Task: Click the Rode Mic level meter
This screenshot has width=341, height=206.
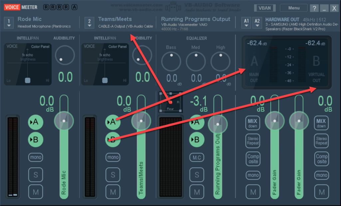Action: click(x=13, y=157)
